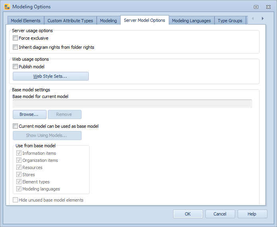This screenshot has width=277, height=227.
Task: Toggle the Resources checkbox
Action: pyautogui.click(x=19, y=167)
